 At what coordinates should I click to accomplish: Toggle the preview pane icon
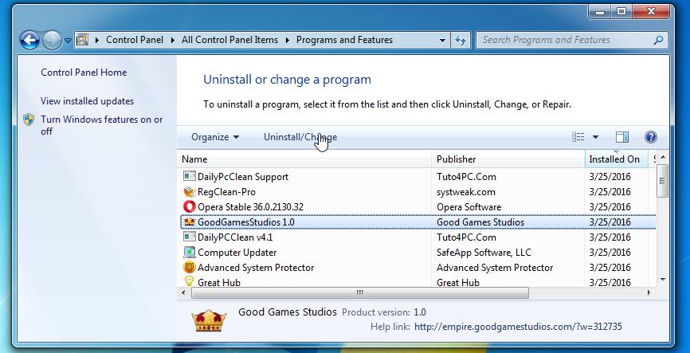[x=621, y=137]
